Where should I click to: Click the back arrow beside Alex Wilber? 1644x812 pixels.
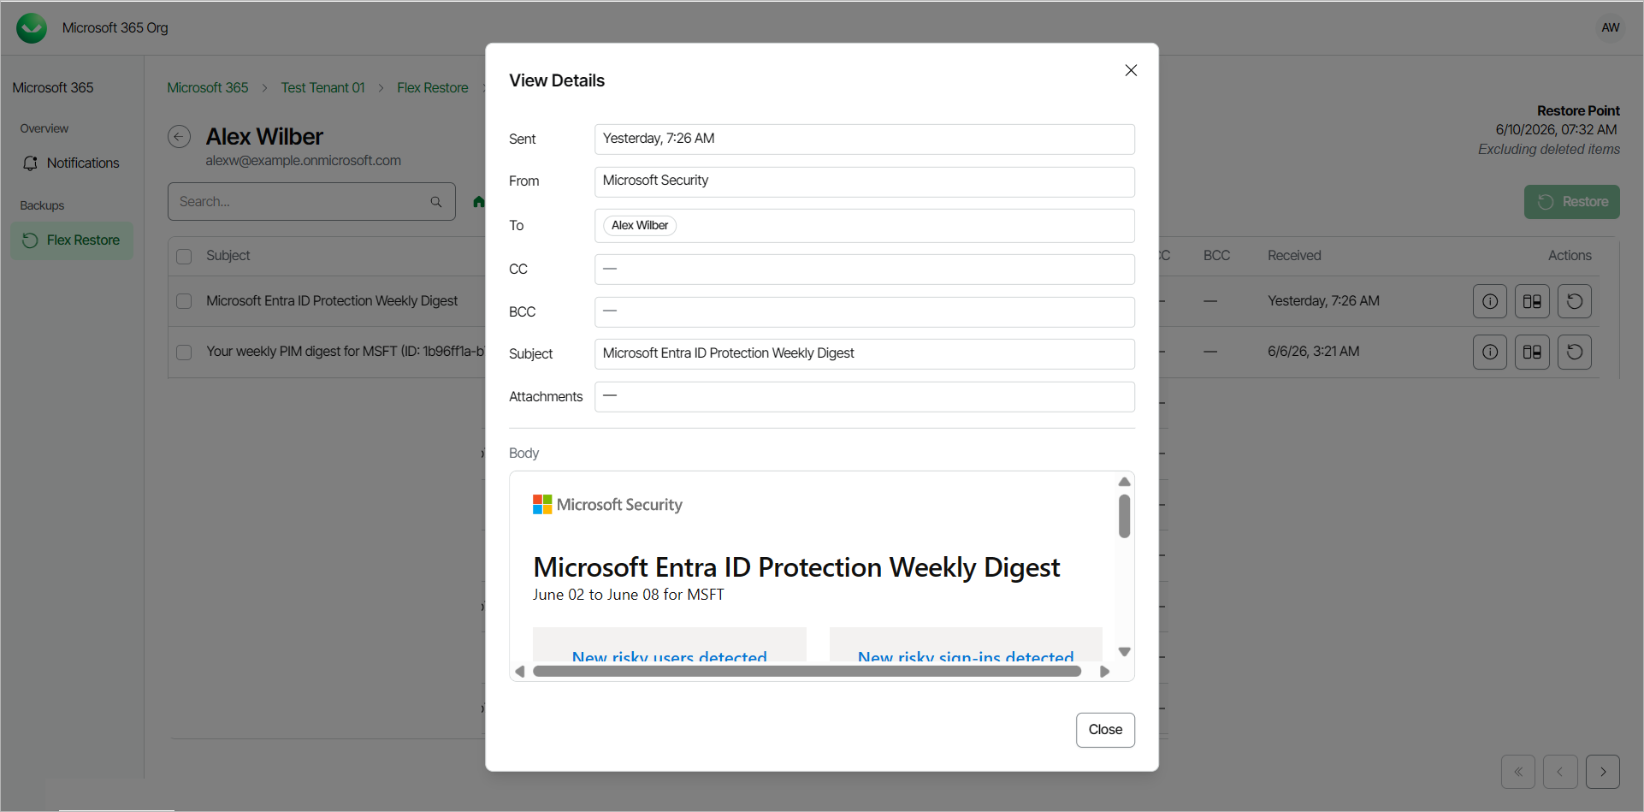179,137
